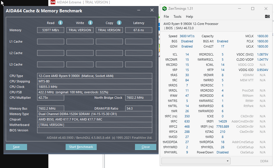Screen dimensions: 274x168
Task: Click the CLDO VDDP 1.0477V value
Action: pyautogui.click(x=262, y=60)
